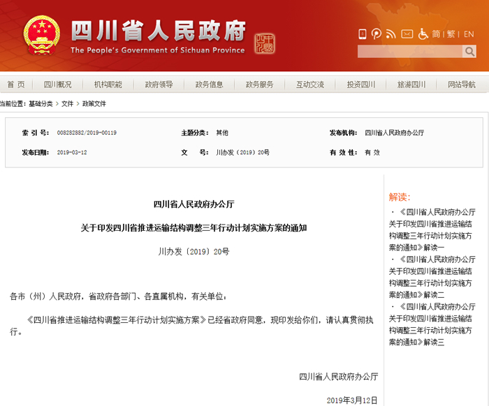
Task: Open the wheelchair accessibility icon
Action: coord(423,33)
